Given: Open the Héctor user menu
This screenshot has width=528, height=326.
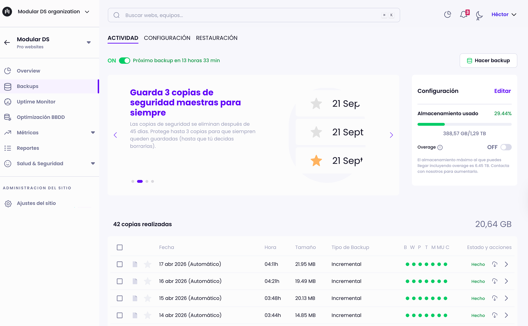Looking at the screenshot, I should [x=504, y=14].
